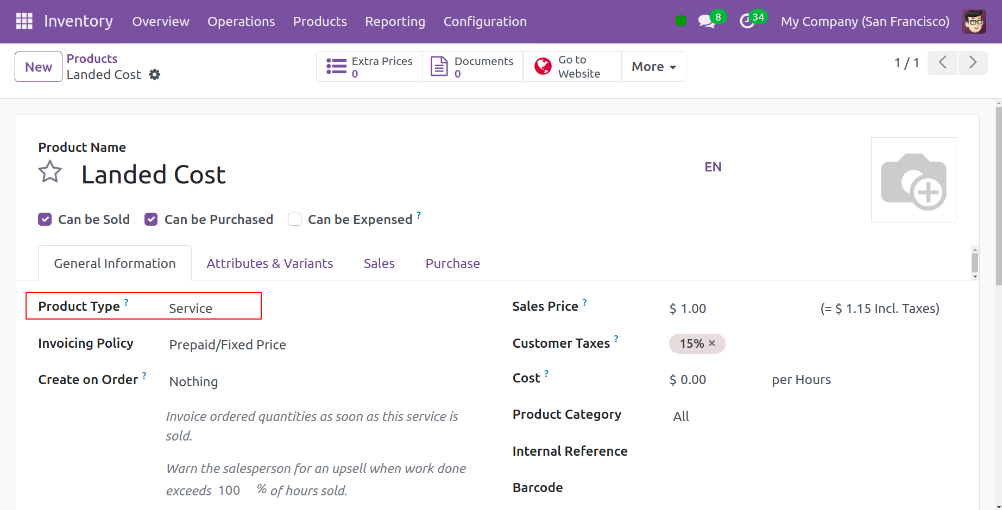Uncheck Can be Sold checkbox
This screenshot has width=1002, height=510.
pos(45,219)
